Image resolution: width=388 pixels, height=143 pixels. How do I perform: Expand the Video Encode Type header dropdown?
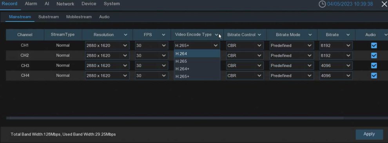216,35
